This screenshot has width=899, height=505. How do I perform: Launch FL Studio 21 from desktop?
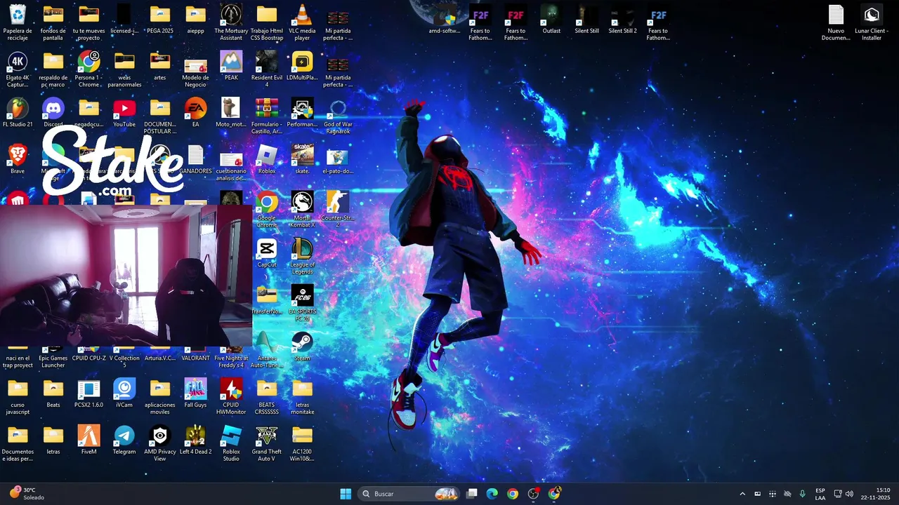18,112
